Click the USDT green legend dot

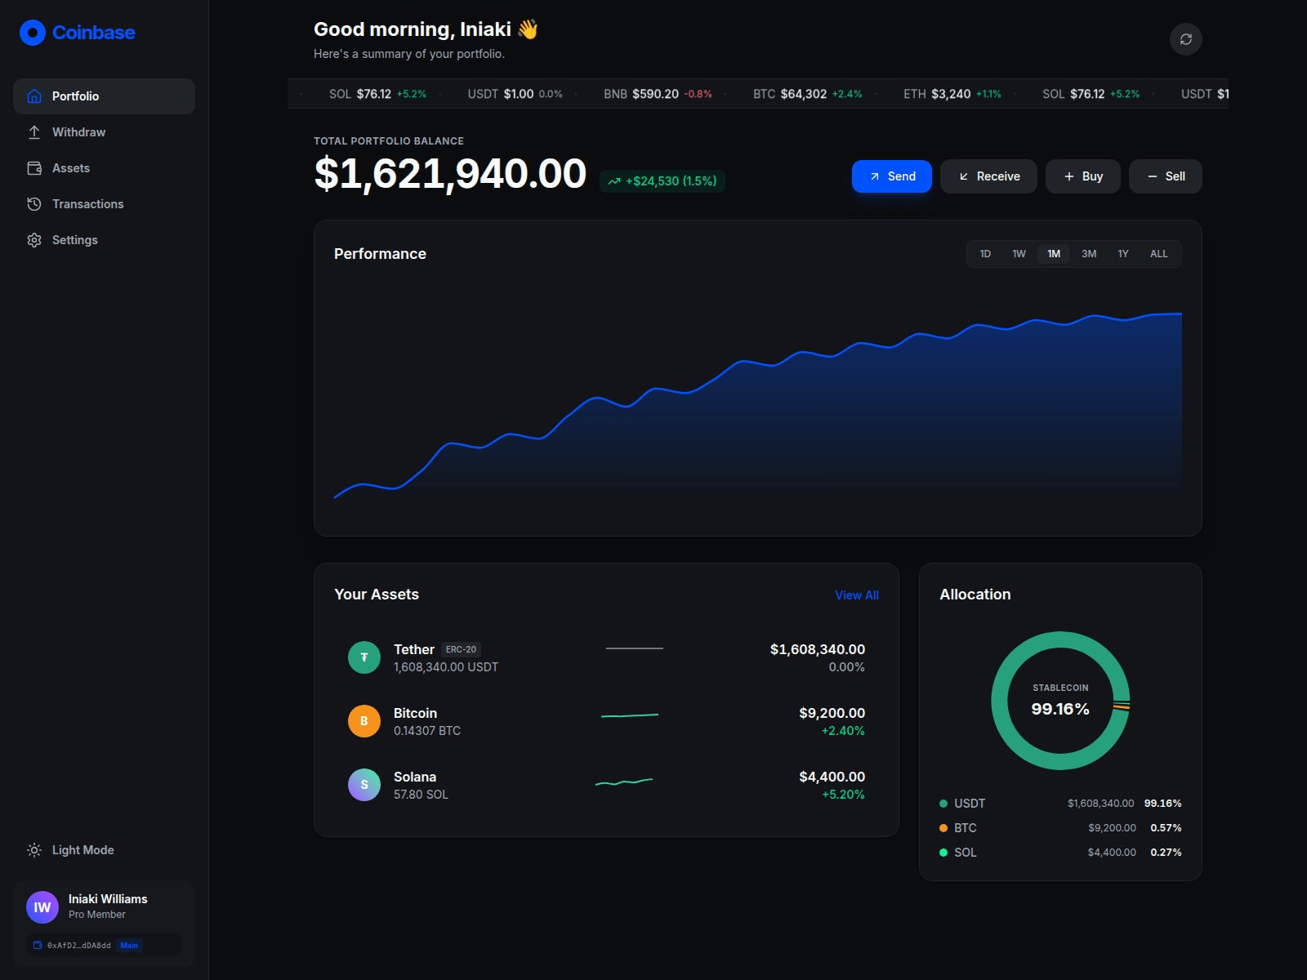coord(943,804)
